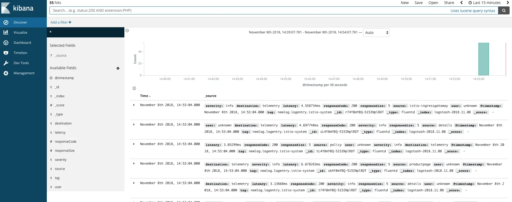This screenshot has width=512, height=202.
Task: Click Share in top menu
Action: click(449, 3)
